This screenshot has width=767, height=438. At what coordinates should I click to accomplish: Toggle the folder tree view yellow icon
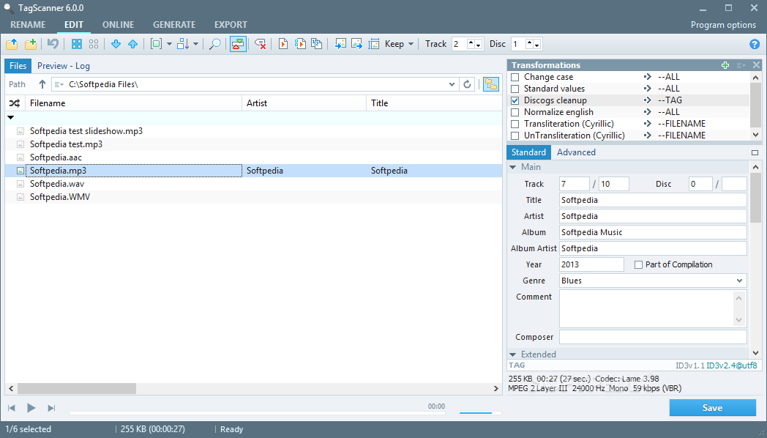point(490,84)
